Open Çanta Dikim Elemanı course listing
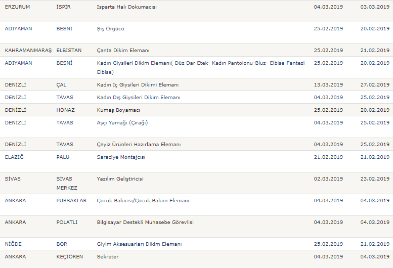The height and width of the screenshot is (268, 393). pos(123,51)
